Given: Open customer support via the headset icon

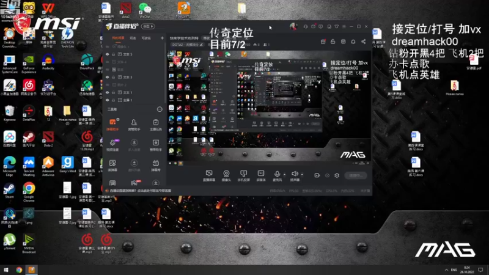Looking at the screenshot, I should (x=306, y=26).
